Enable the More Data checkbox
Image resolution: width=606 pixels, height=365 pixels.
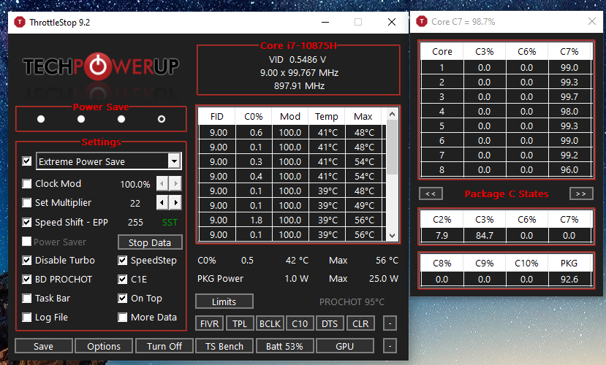click(x=123, y=317)
